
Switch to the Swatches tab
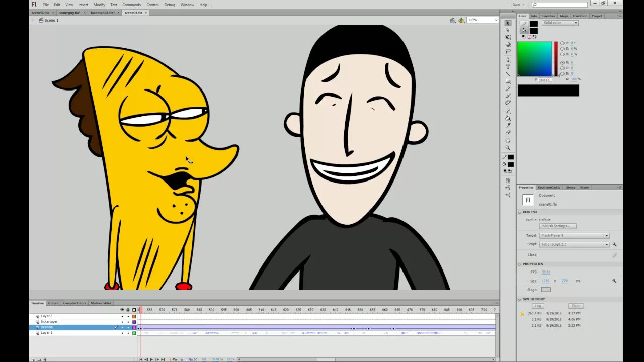[x=548, y=16]
